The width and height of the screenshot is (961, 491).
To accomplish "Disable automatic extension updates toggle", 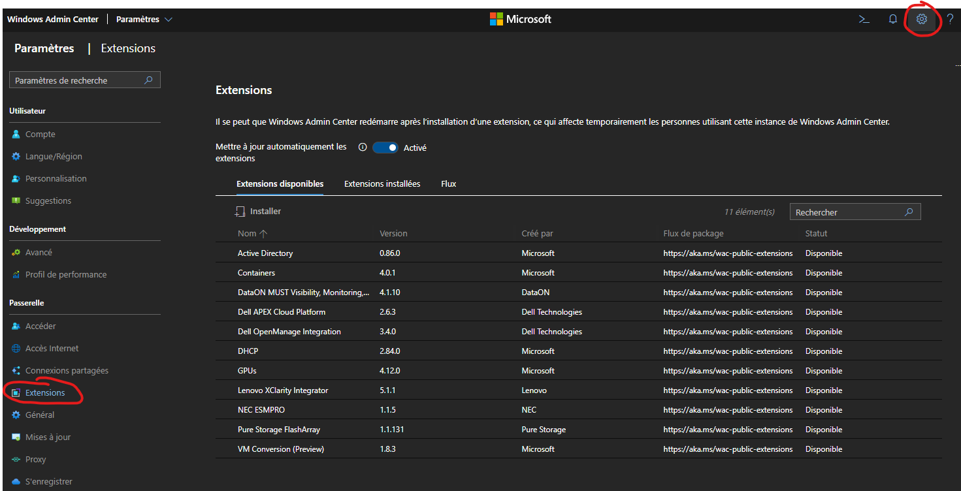I will tap(385, 148).
